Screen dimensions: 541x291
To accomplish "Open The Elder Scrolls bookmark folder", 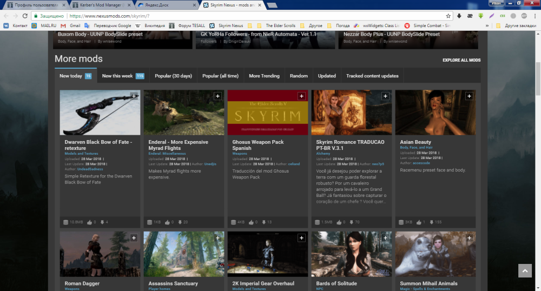I will pyautogui.click(x=276, y=25).
